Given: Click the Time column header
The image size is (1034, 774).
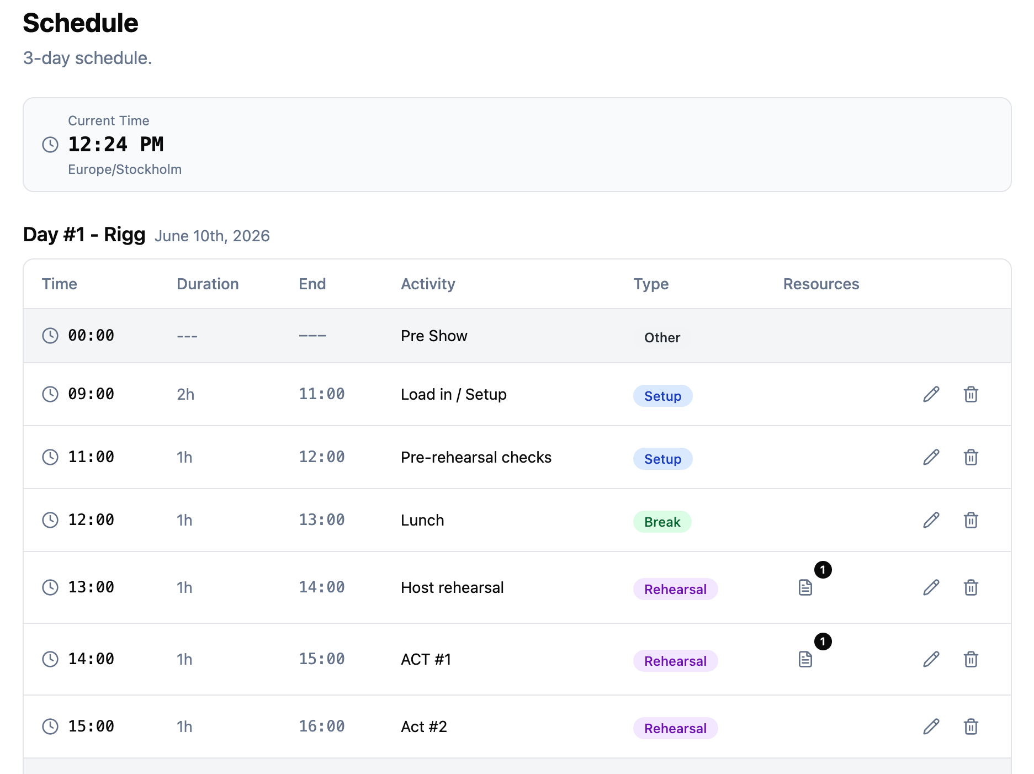Looking at the screenshot, I should pos(59,284).
